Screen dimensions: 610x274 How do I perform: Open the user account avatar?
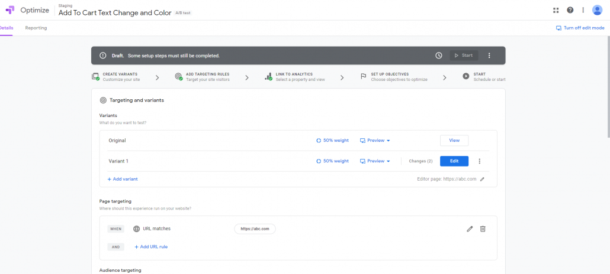coord(597,10)
